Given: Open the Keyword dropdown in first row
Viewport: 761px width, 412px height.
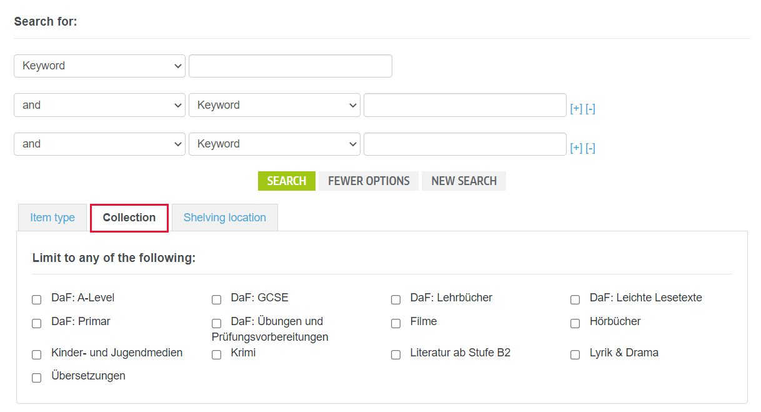Looking at the screenshot, I should pyautogui.click(x=99, y=66).
